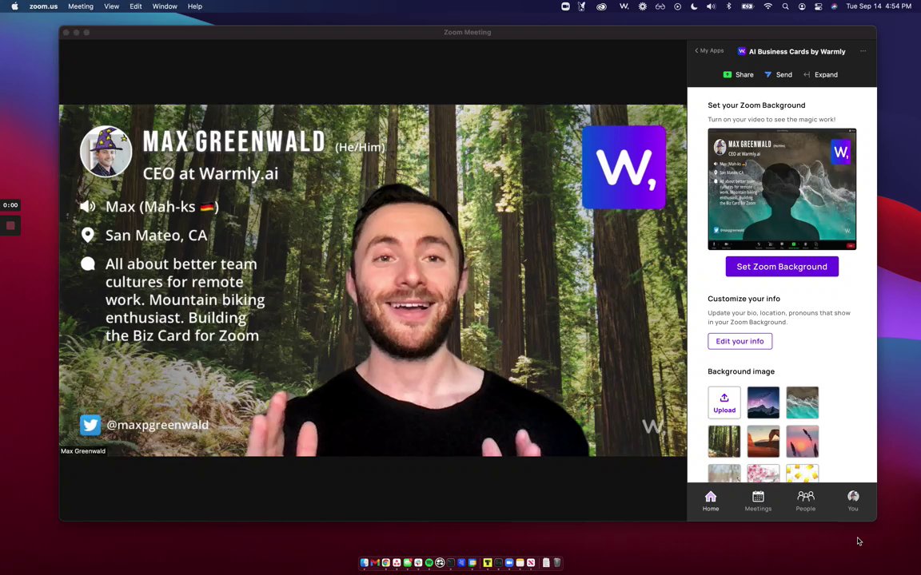Switch to the People tab

click(x=805, y=501)
